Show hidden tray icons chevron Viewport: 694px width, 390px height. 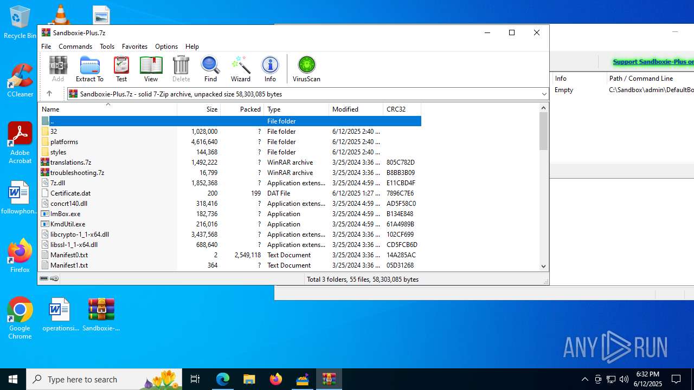click(584, 379)
